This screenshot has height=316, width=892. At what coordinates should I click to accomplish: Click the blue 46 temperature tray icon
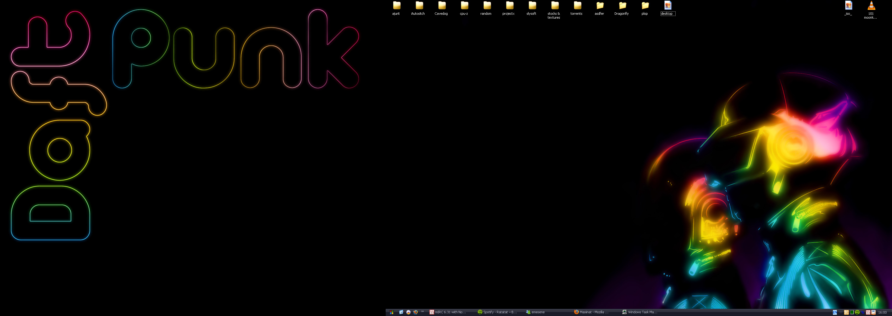(x=862, y=313)
